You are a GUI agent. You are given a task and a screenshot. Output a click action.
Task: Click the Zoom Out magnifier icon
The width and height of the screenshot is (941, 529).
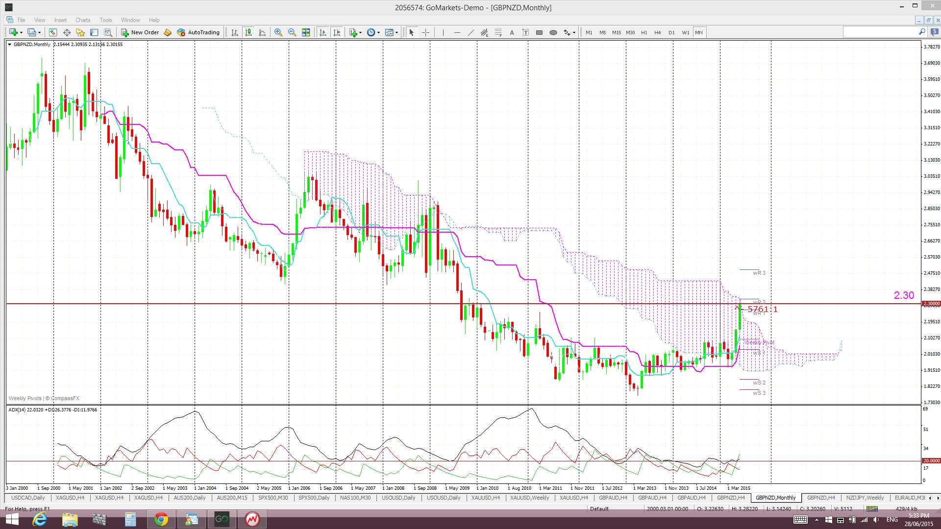[x=292, y=32]
